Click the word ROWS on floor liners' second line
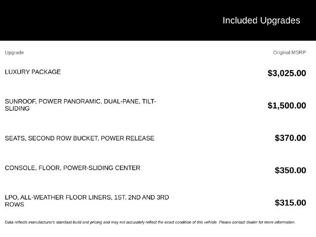 coord(14,204)
